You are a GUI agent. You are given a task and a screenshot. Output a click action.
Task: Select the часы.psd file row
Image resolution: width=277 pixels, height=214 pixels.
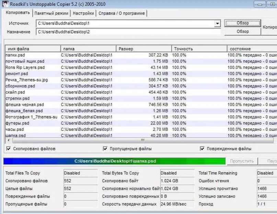coord(141,129)
